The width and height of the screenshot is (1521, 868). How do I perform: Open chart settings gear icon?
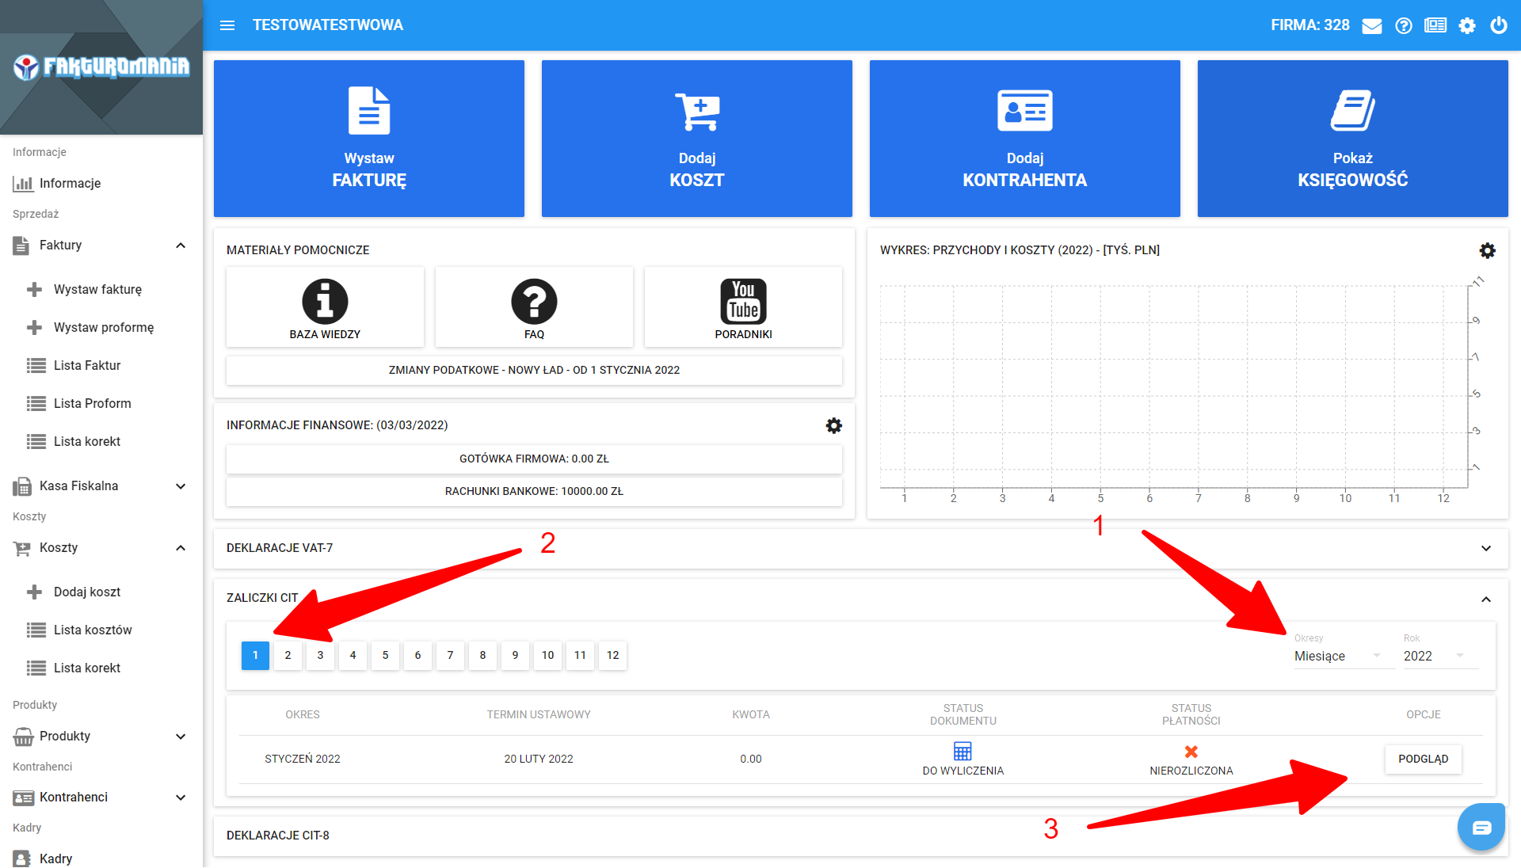1487,251
